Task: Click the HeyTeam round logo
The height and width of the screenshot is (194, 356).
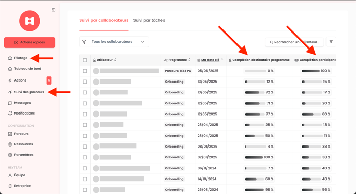Action: pos(29,21)
